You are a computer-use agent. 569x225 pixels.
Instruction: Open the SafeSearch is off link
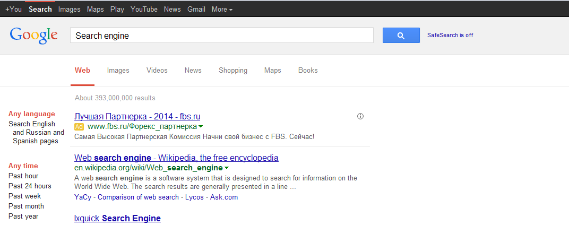click(450, 35)
